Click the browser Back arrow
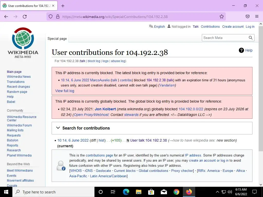The image size is (263, 197). tap(6, 16)
